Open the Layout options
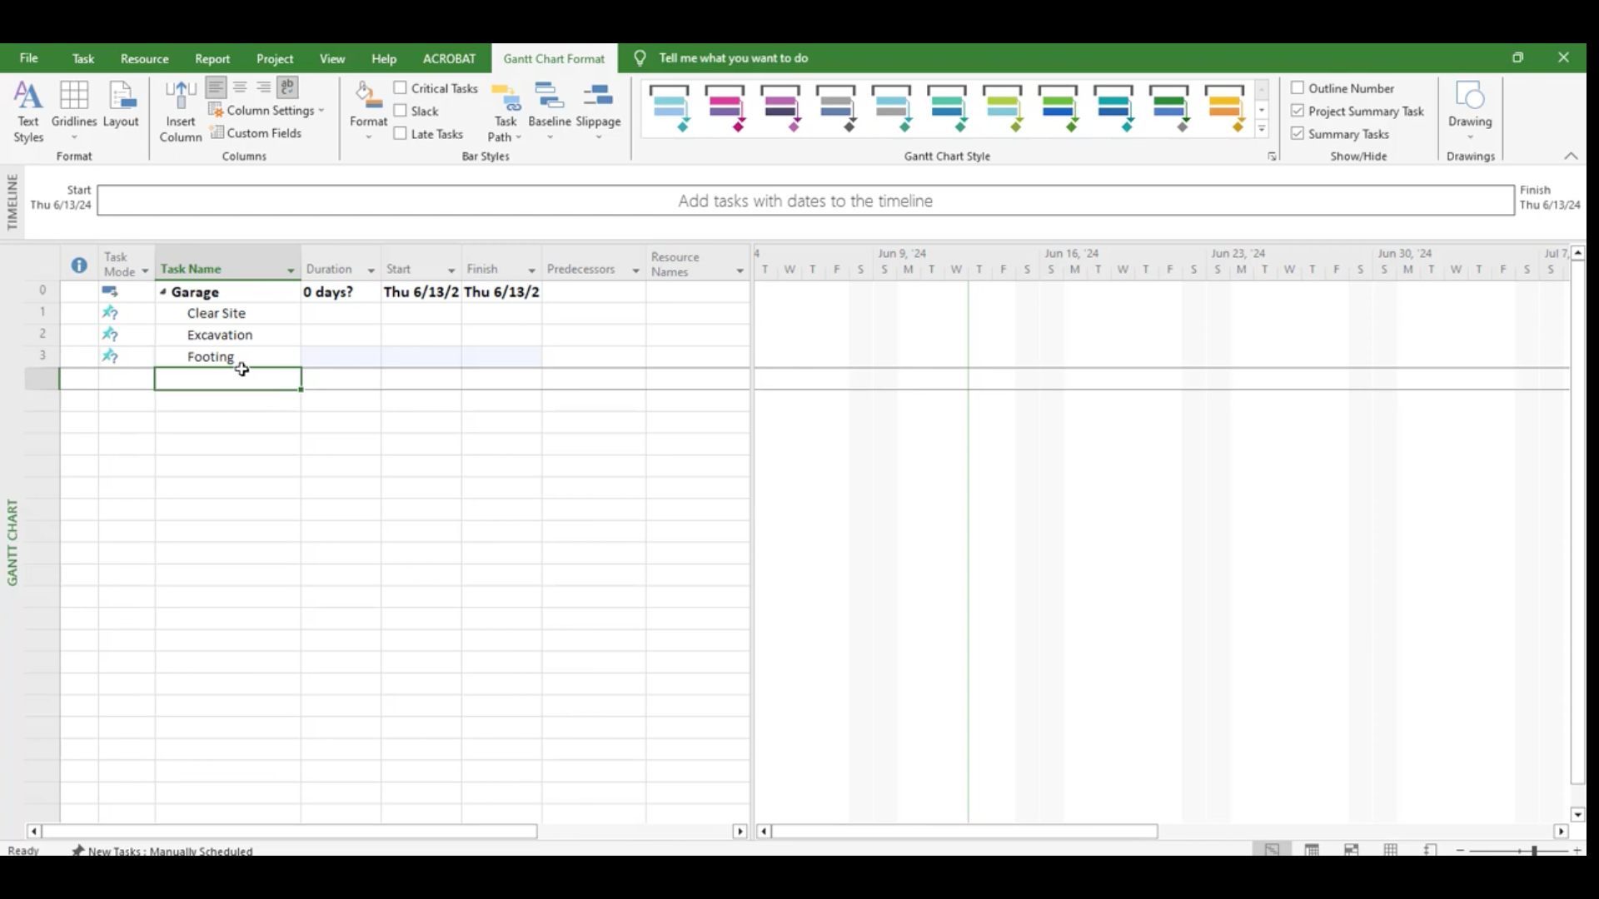The image size is (1599, 899). [x=121, y=105]
